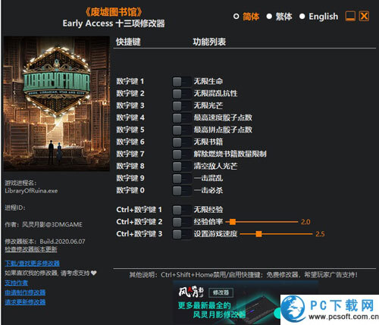Screen dimensions: 379x325
Task: Select 简体 language radio button
Action: 236,17
